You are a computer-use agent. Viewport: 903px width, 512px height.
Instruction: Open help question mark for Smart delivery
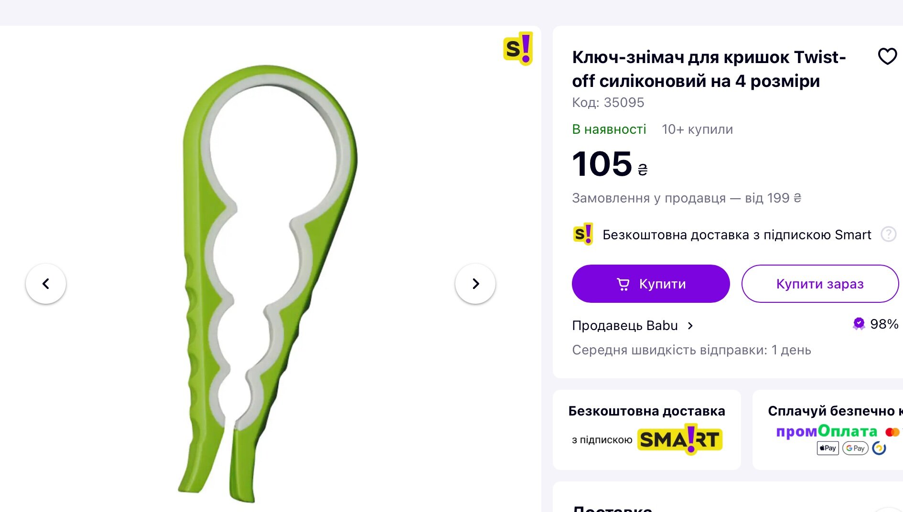(888, 234)
